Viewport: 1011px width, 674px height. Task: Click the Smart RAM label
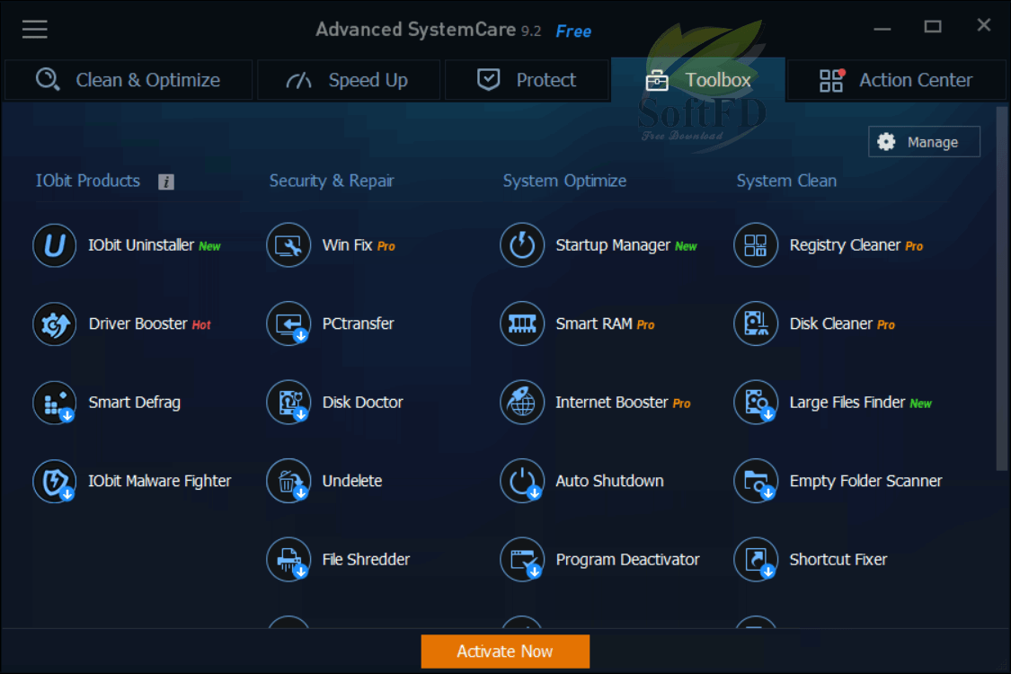click(x=594, y=324)
